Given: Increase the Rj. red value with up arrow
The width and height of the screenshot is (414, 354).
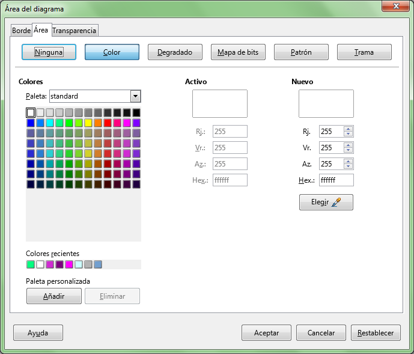Looking at the screenshot, I should click(349, 129).
